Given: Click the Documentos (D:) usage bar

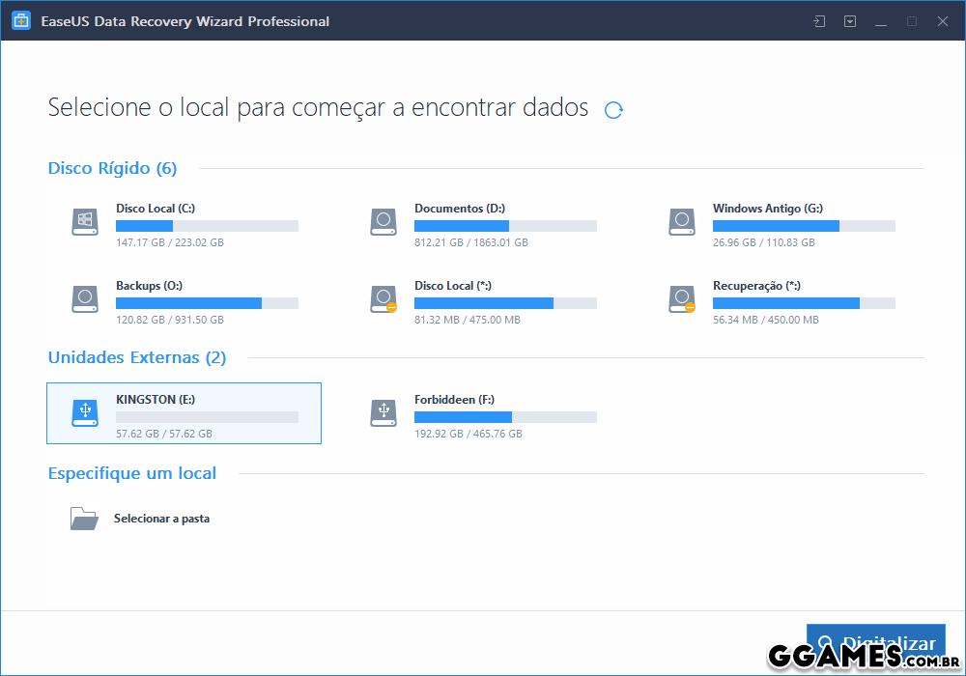Looking at the screenshot, I should point(505,226).
